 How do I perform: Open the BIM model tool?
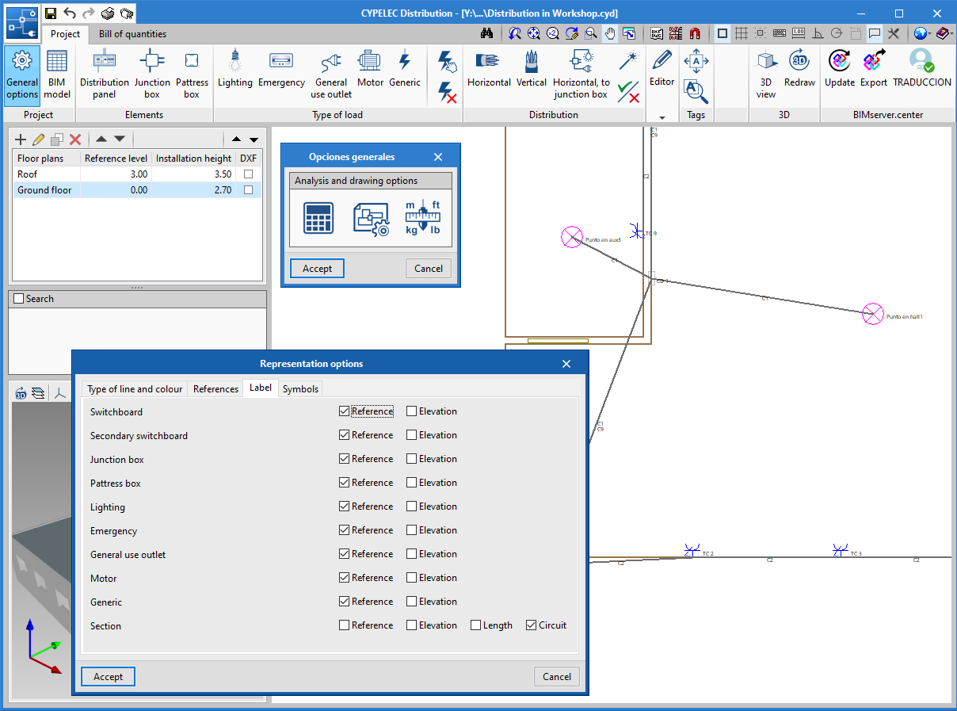coord(57,74)
